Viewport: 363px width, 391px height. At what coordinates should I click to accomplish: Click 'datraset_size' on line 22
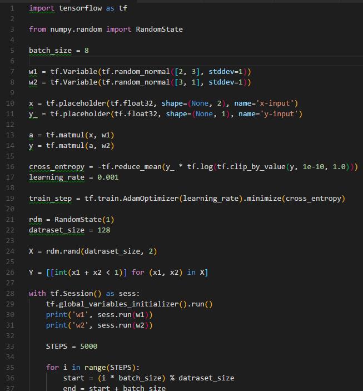(x=57, y=230)
